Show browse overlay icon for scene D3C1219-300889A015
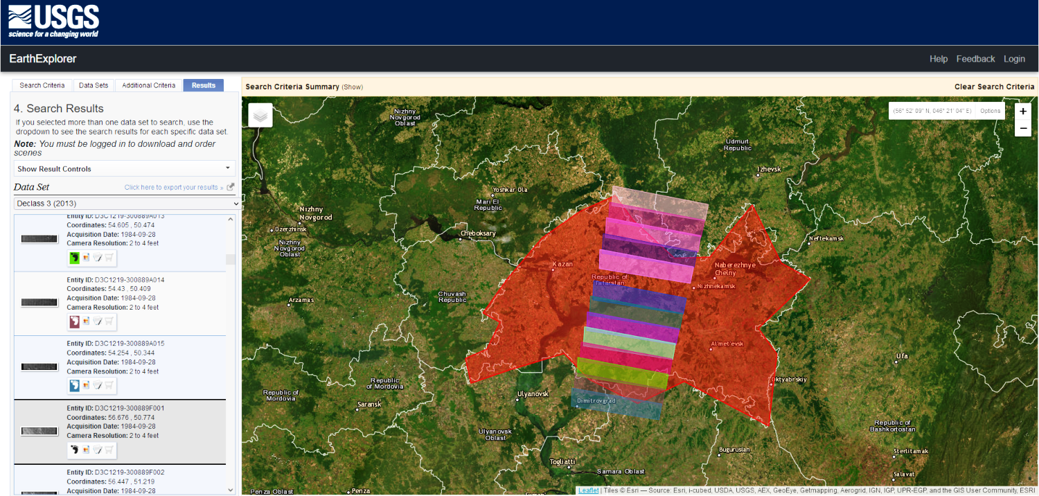Image resolution: width=1039 pixels, height=496 pixels. click(87, 386)
